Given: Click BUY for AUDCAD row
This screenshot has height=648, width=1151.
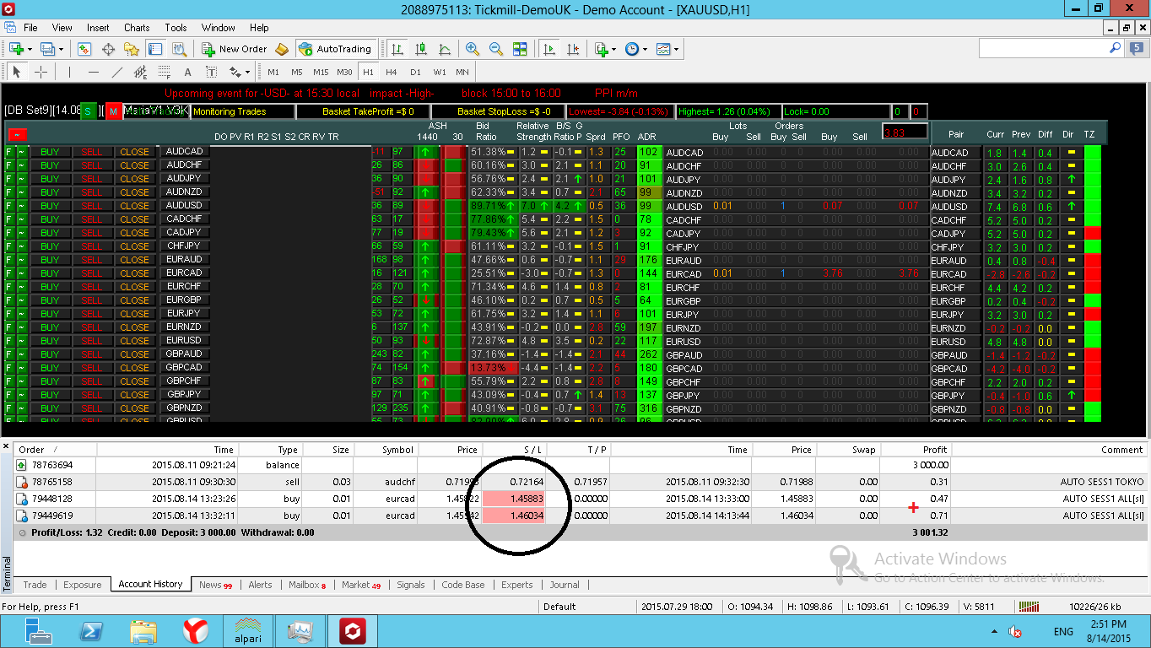Looking at the screenshot, I should (50, 152).
